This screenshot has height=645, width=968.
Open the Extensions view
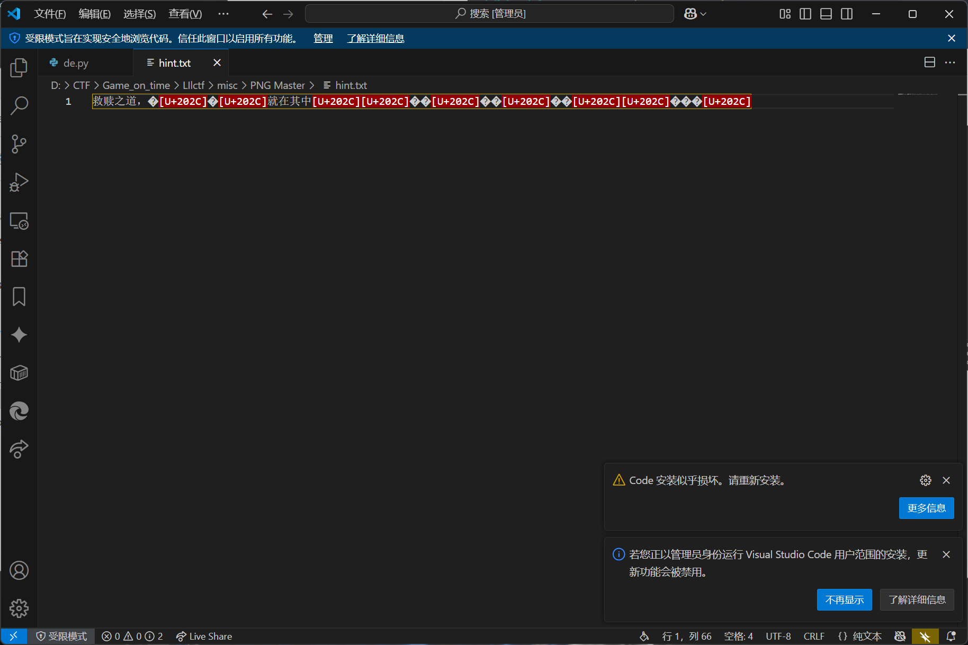19,259
